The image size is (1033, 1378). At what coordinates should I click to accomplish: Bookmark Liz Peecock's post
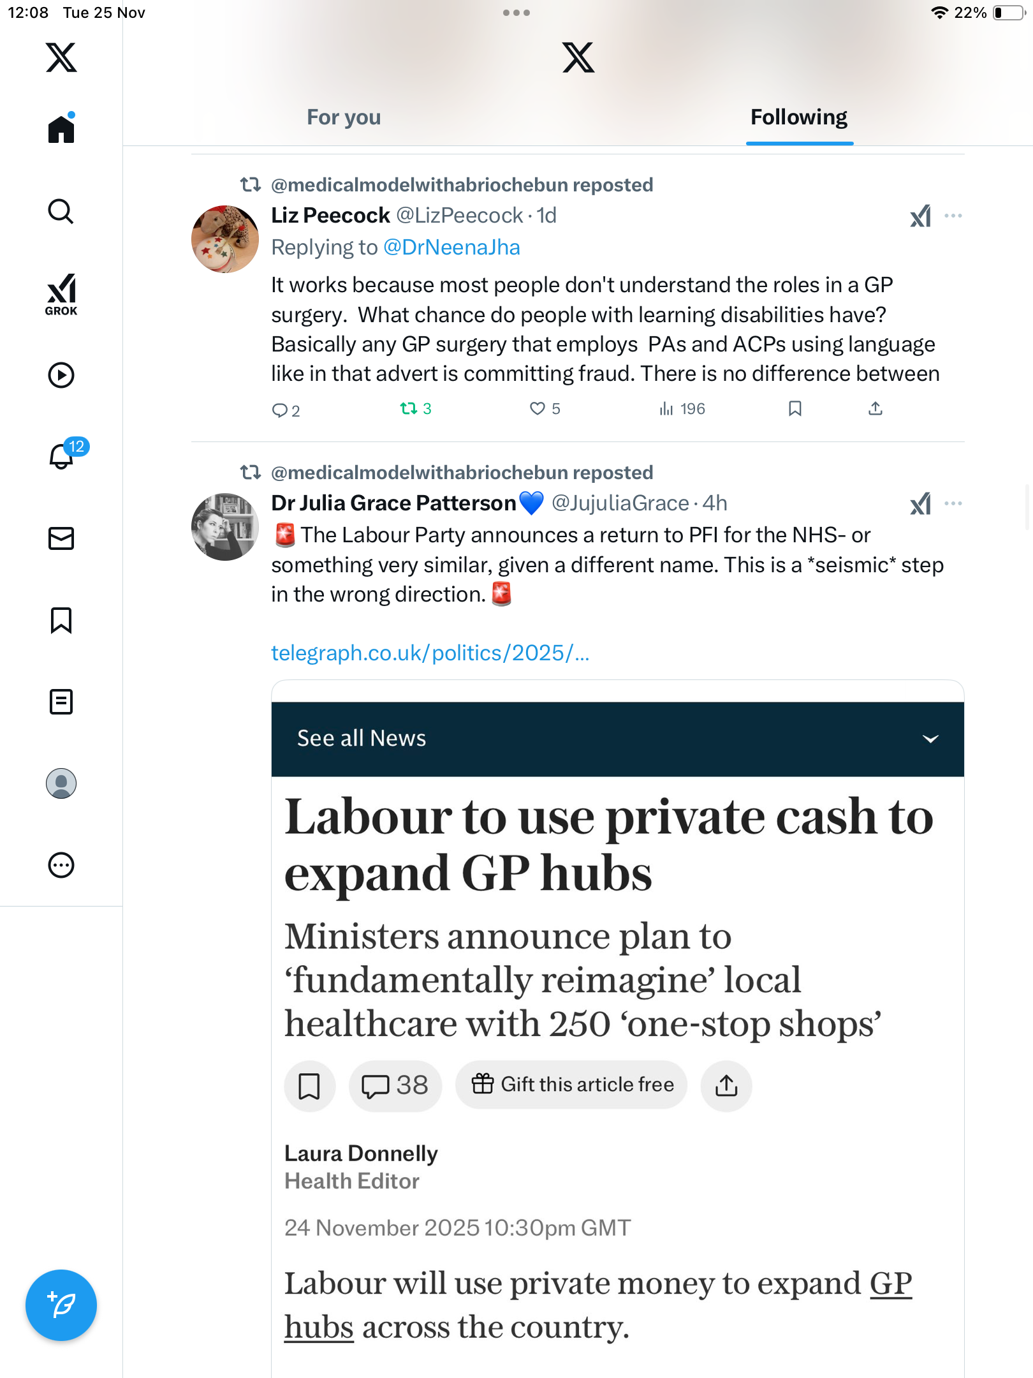click(x=795, y=409)
